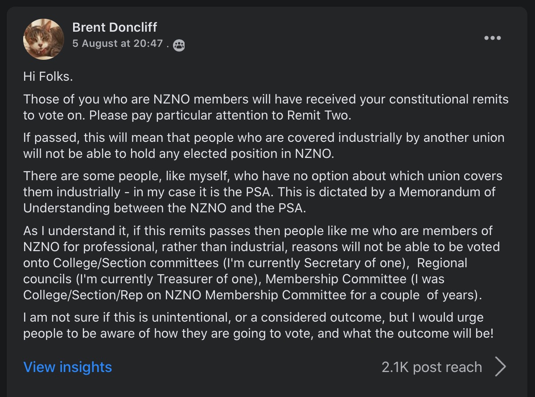
Task: Open Brent Doncliff's cat profile picture
Action: (44, 39)
